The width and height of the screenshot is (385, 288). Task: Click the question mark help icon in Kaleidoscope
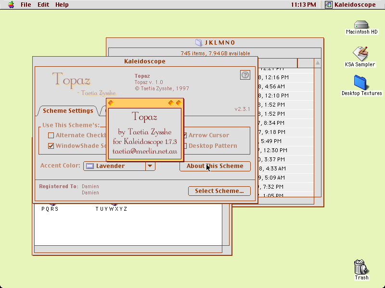click(245, 75)
